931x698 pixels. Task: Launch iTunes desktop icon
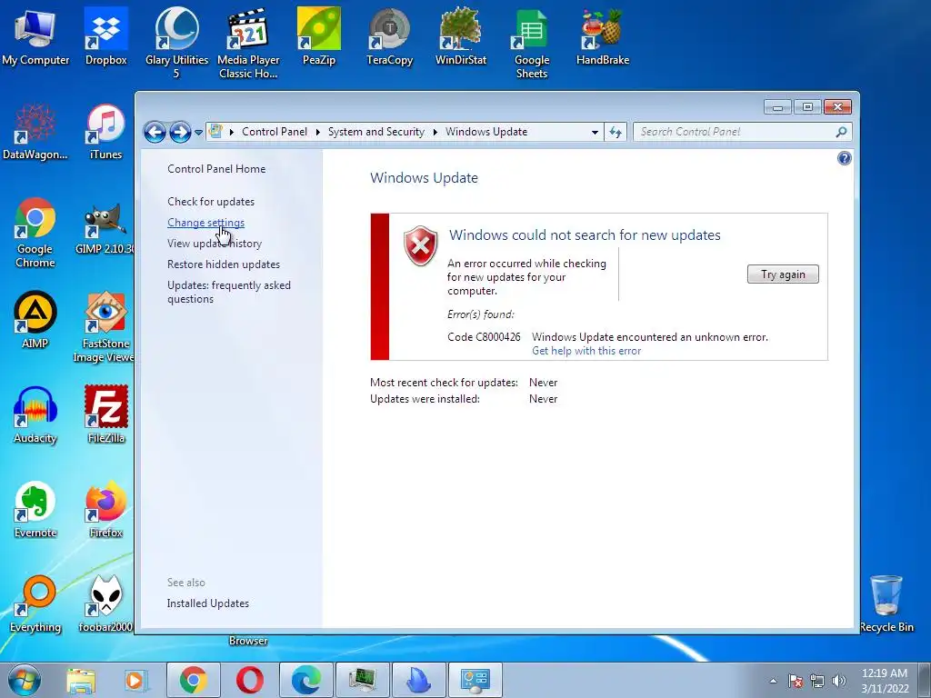pos(105,132)
